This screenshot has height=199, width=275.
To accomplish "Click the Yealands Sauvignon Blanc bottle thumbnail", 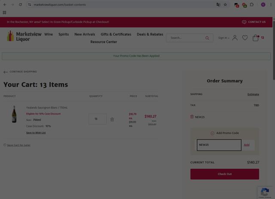I will (x=14, y=114).
